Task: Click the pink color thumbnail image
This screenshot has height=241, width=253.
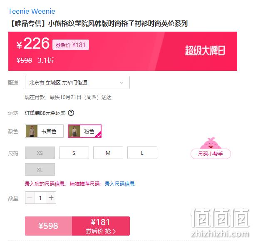Action: tap(74, 131)
